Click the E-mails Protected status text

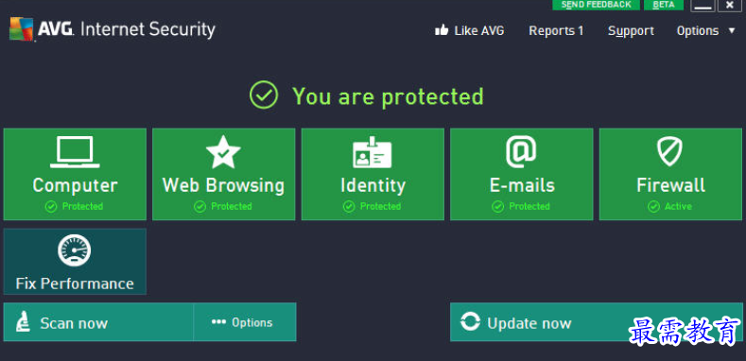pos(529,206)
